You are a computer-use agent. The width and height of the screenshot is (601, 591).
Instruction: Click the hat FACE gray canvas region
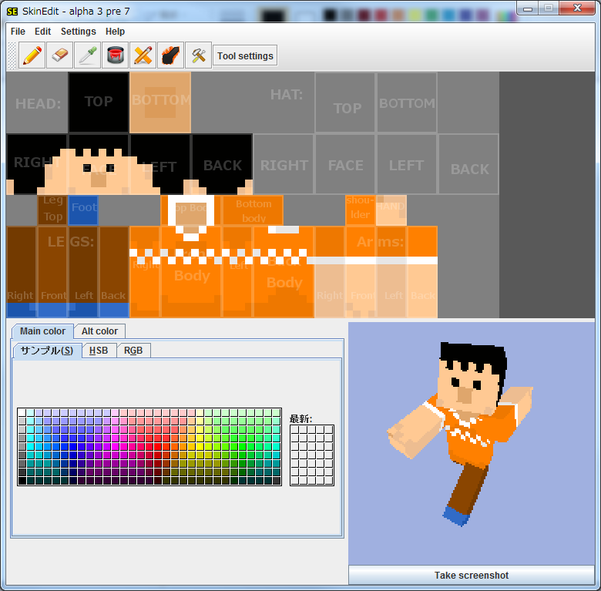pos(345,164)
